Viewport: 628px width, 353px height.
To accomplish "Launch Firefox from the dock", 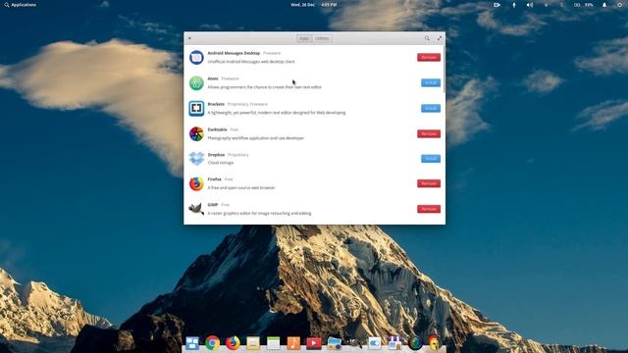I will [233, 343].
